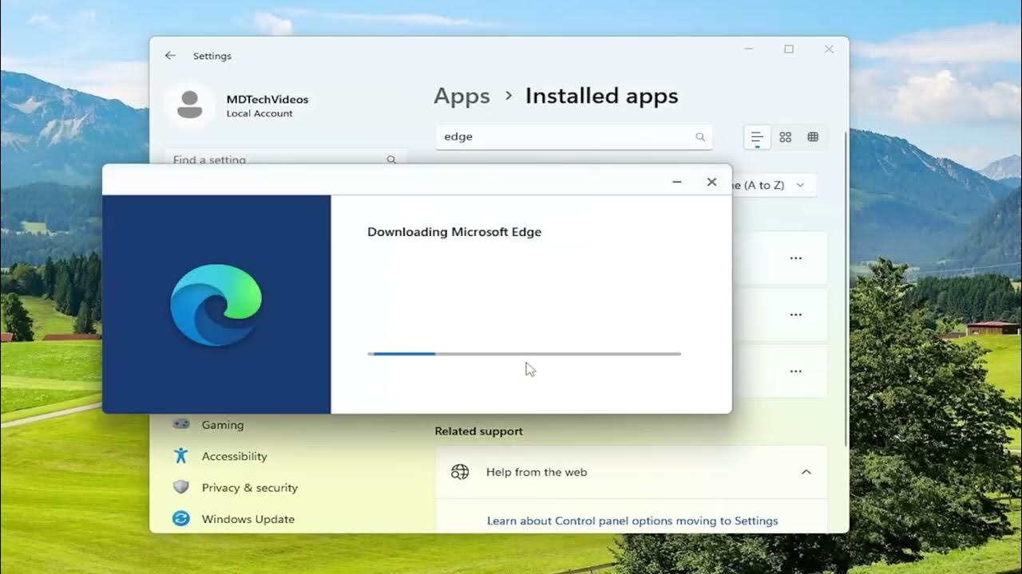Open Learn about Control panel options link
Screen dimensions: 1022x574
click(632, 521)
